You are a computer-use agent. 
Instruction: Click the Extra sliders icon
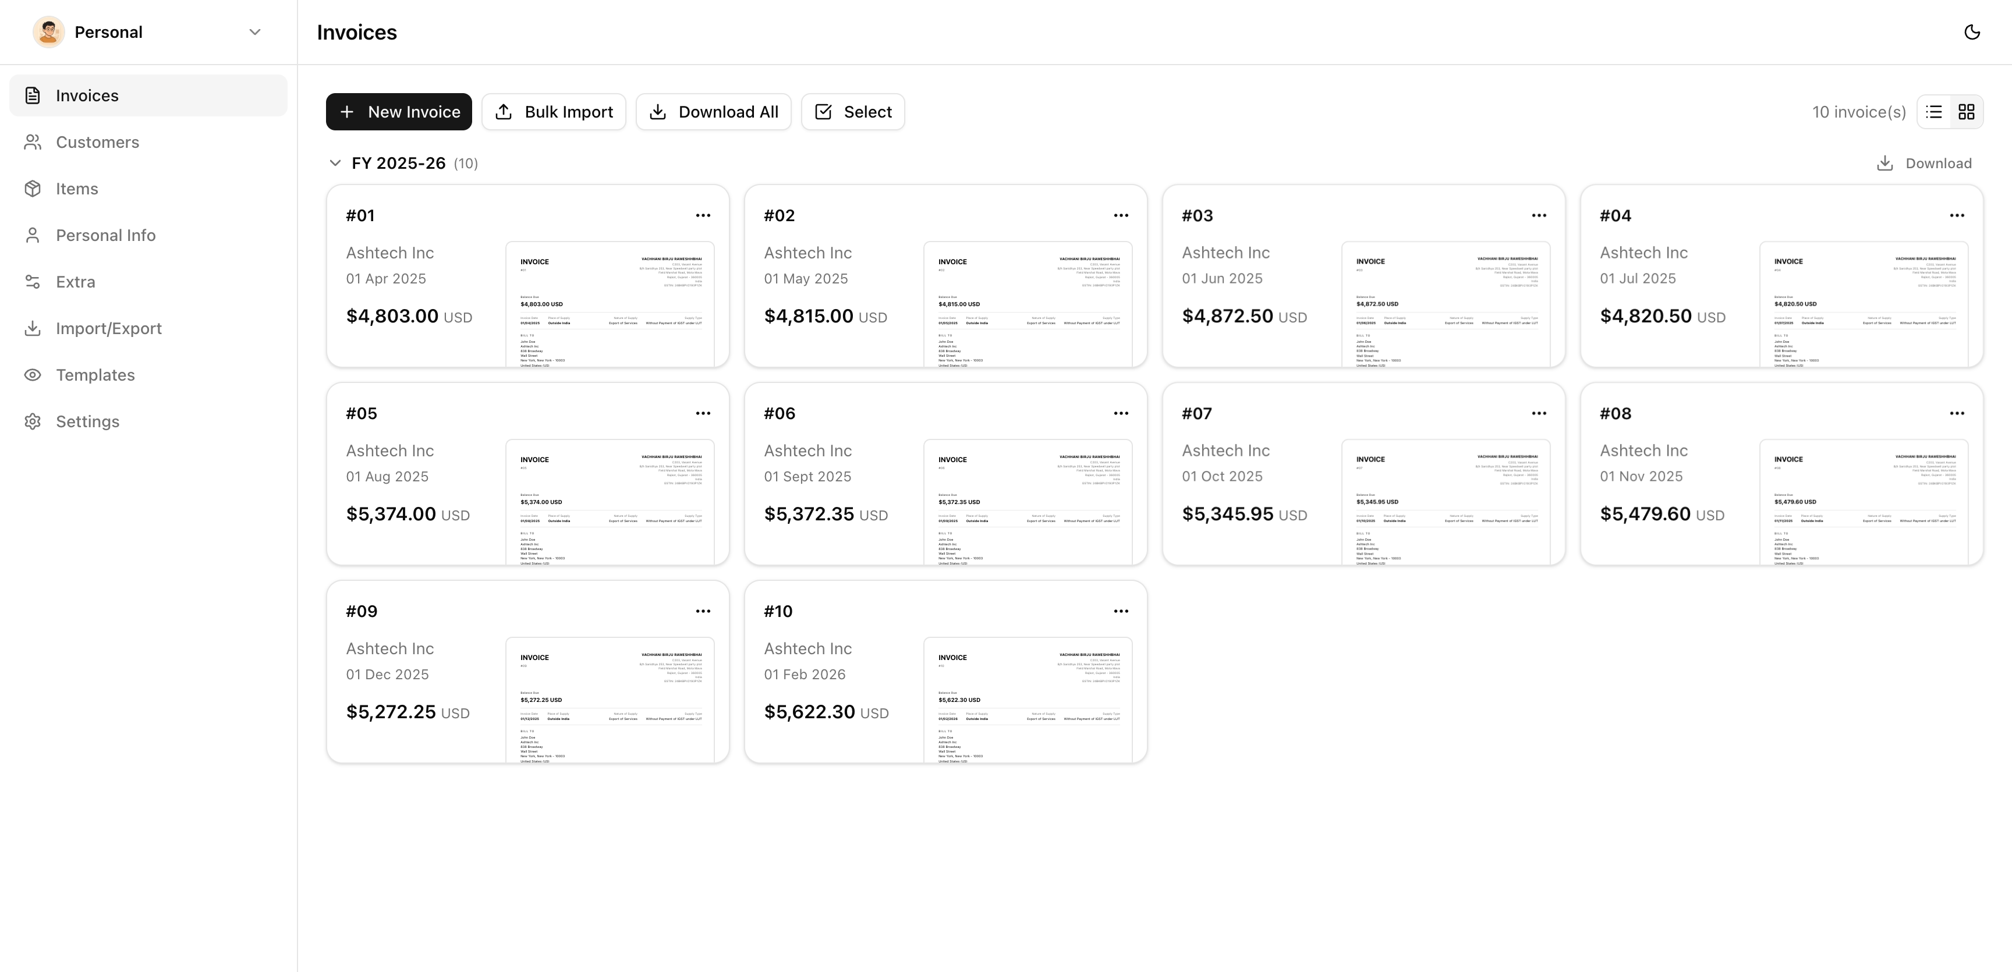tap(32, 282)
